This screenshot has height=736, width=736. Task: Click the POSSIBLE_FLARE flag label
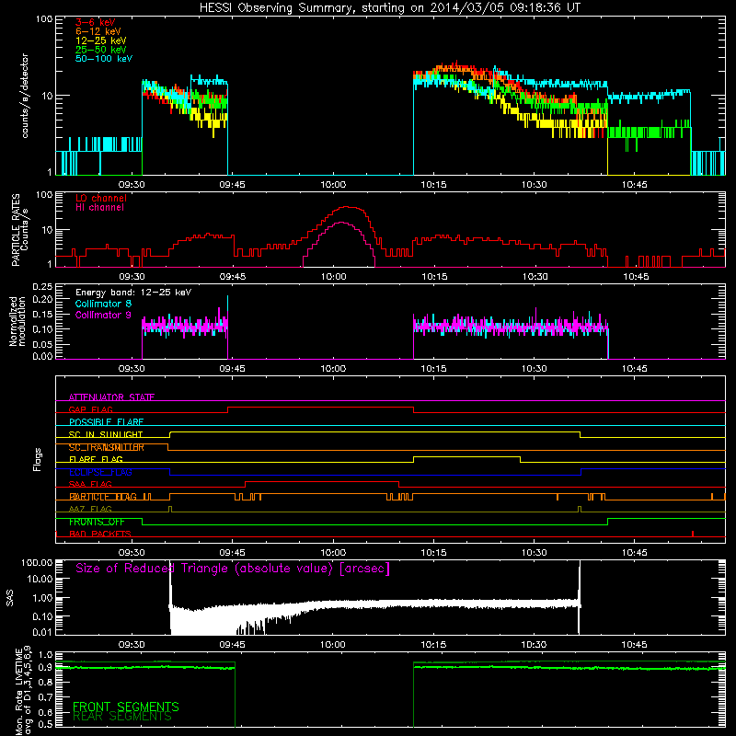click(106, 421)
